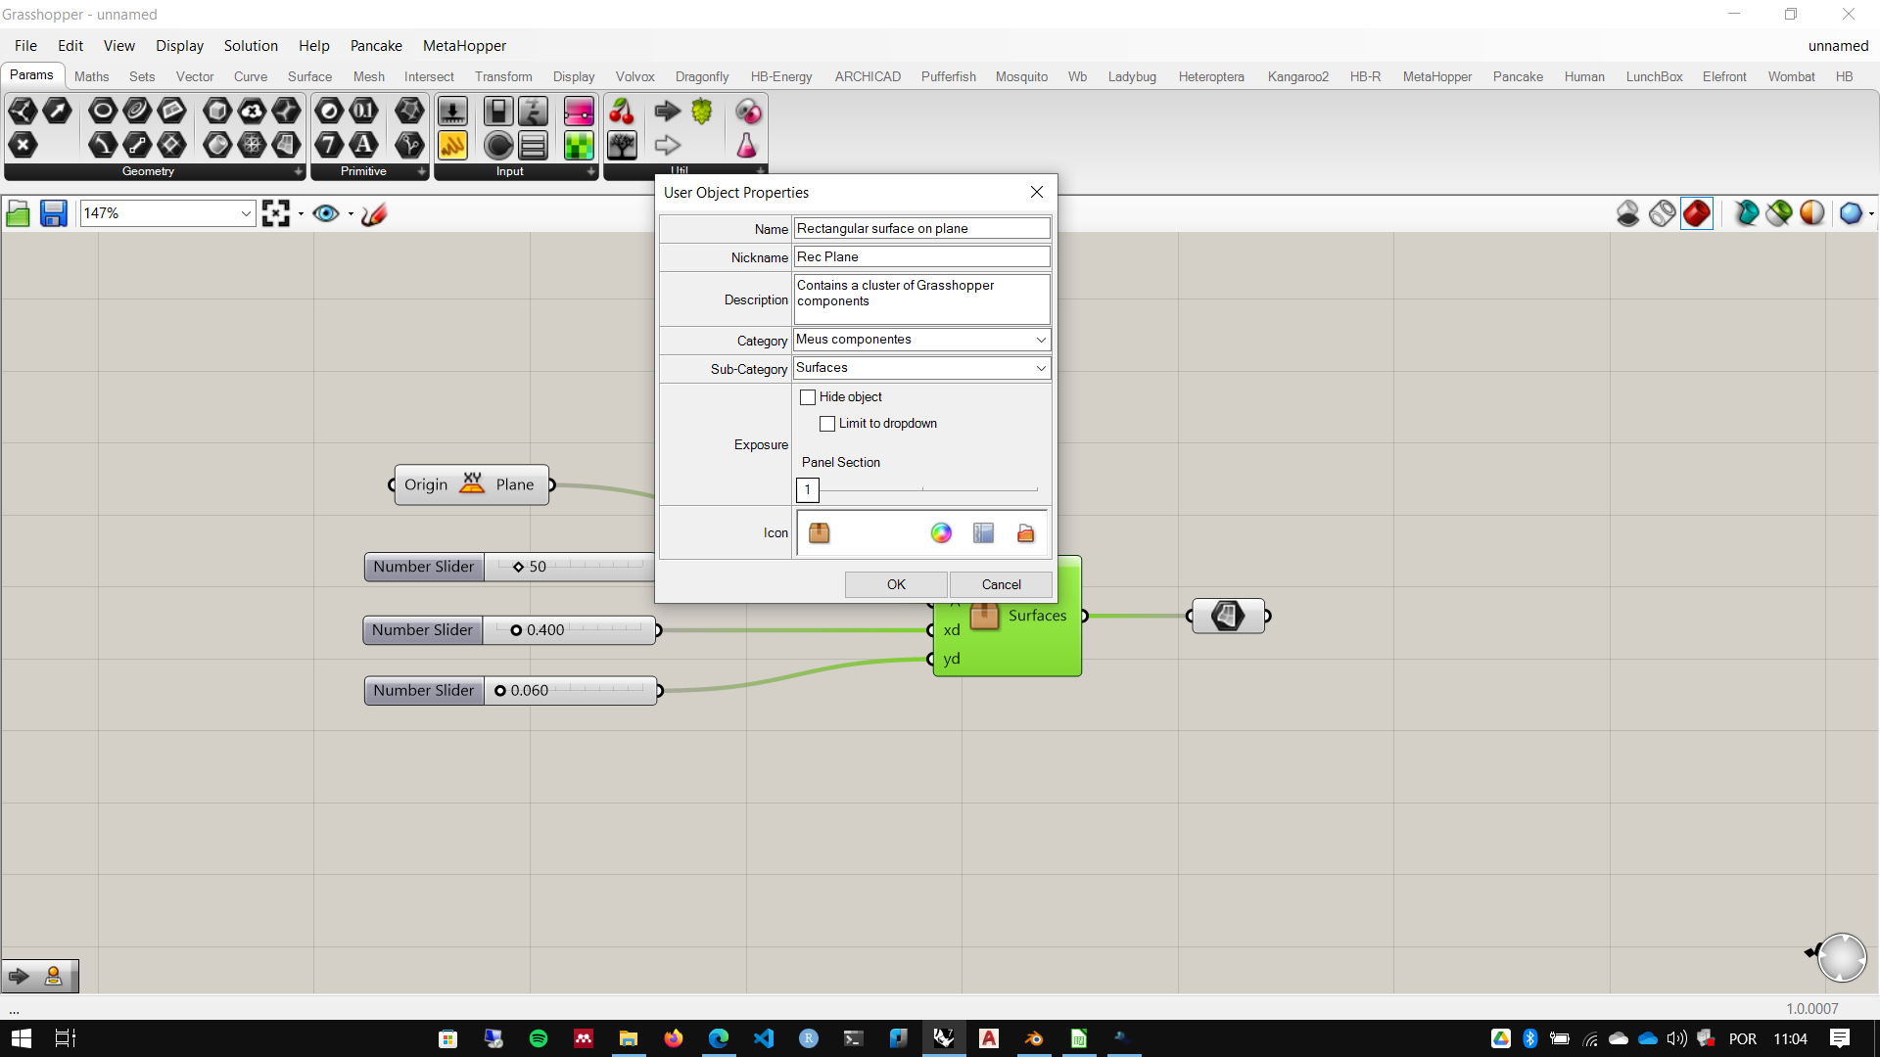Screen dimensions: 1880x1057
Task: Close the User Object Properties dialog
Action: (x=1037, y=192)
